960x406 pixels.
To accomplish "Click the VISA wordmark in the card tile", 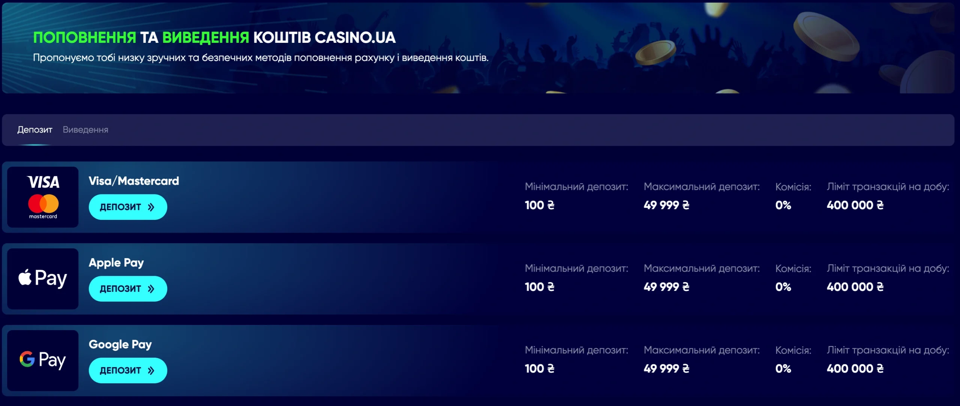I will (x=43, y=182).
